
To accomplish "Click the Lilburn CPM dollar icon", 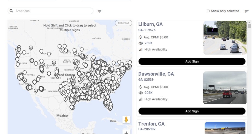I will (141, 37).
